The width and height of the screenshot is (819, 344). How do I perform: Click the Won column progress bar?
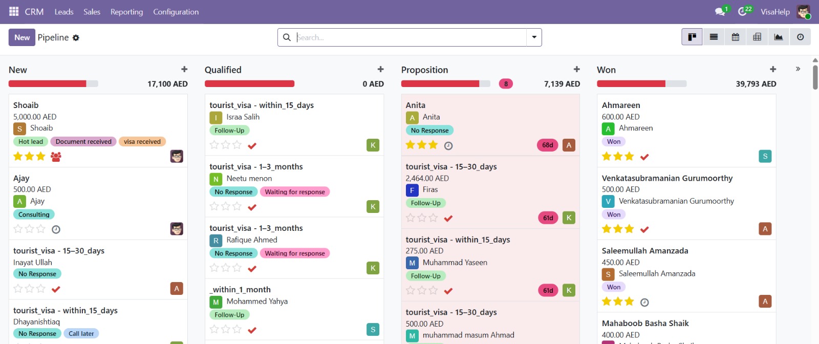click(x=642, y=83)
